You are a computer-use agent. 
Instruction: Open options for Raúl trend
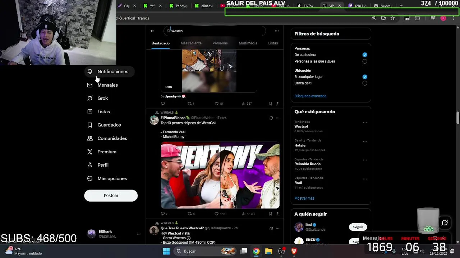(365, 179)
